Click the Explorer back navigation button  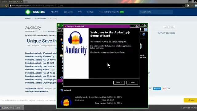(x=59, y=30)
